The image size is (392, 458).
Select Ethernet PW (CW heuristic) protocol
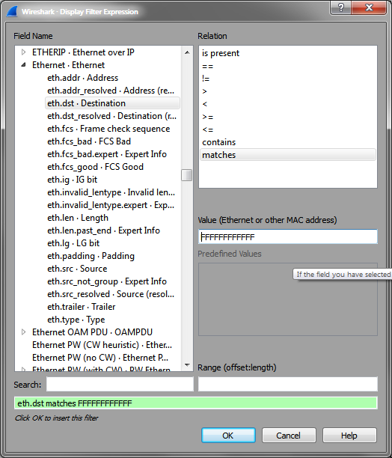point(102,345)
